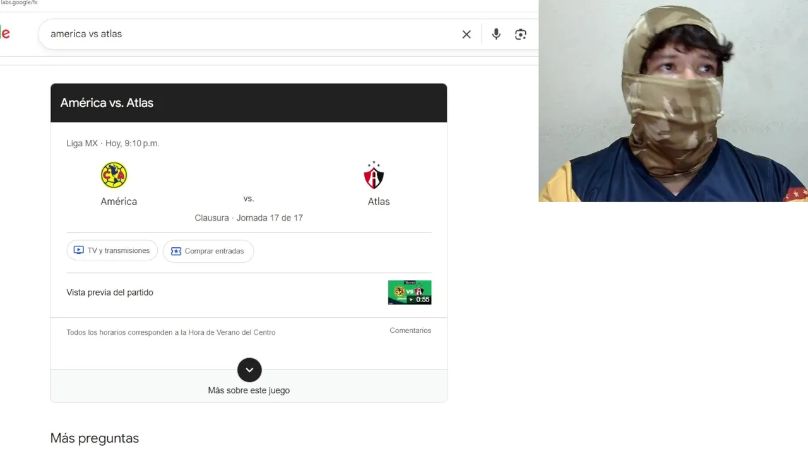Click the Atlas team name

[379, 201]
